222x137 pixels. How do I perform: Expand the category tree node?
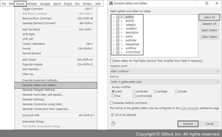113,25
